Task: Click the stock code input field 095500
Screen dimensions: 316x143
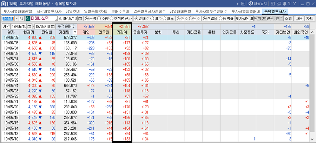Action: [x=8, y=19]
